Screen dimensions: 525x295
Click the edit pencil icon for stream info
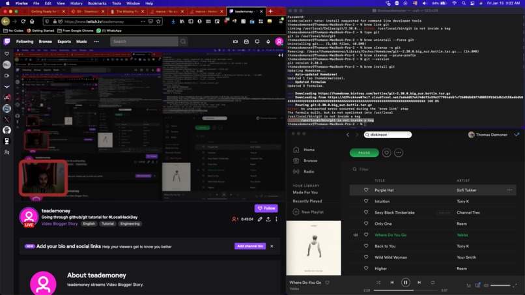(260, 219)
